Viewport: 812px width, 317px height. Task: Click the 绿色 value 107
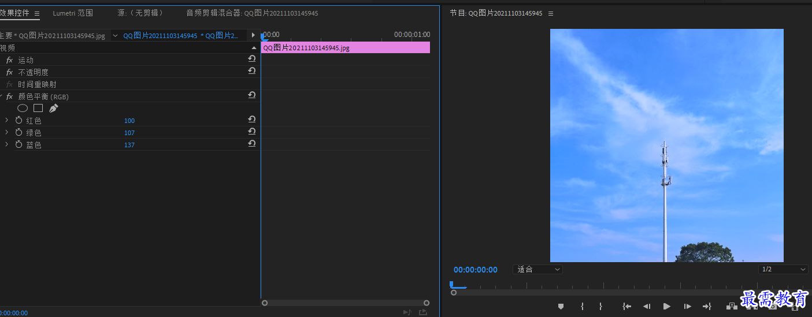129,133
